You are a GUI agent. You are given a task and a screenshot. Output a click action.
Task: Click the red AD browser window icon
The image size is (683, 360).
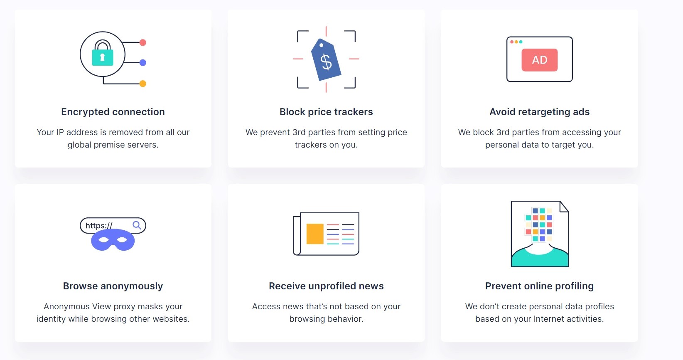coord(539,59)
